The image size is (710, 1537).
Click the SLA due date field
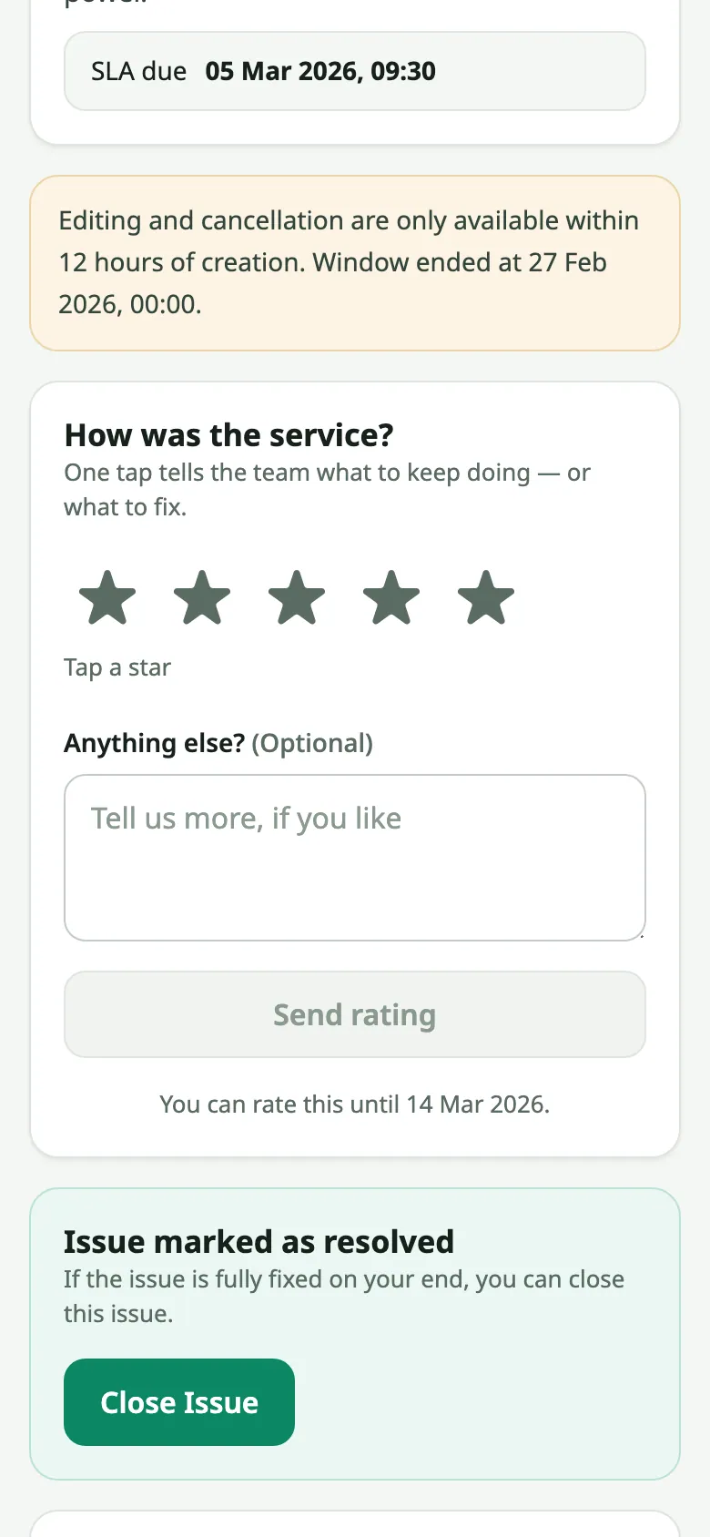tap(355, 71)
